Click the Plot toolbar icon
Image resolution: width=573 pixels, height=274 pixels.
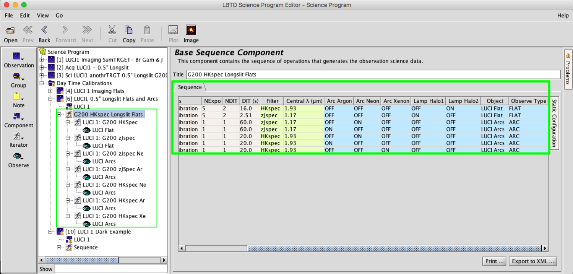(x=173, y=30)
